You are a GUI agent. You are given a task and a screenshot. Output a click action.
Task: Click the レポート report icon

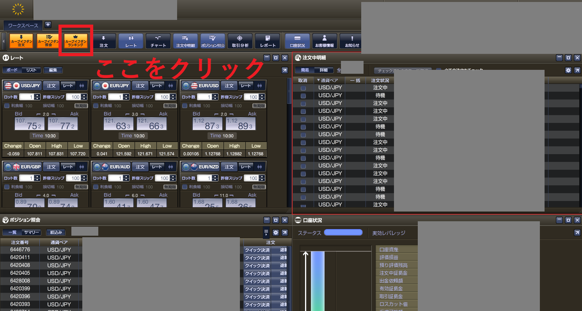[x=268, y=41]
